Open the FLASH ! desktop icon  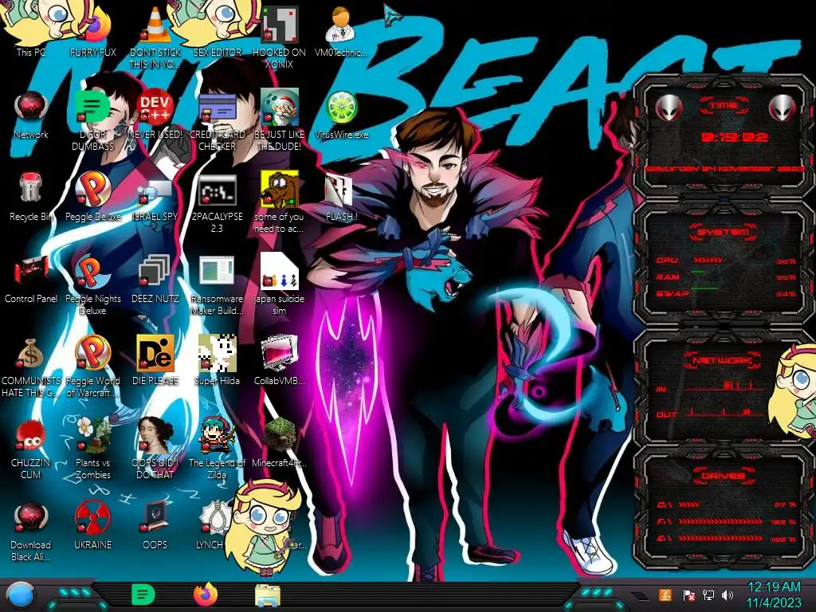point(339,191)
